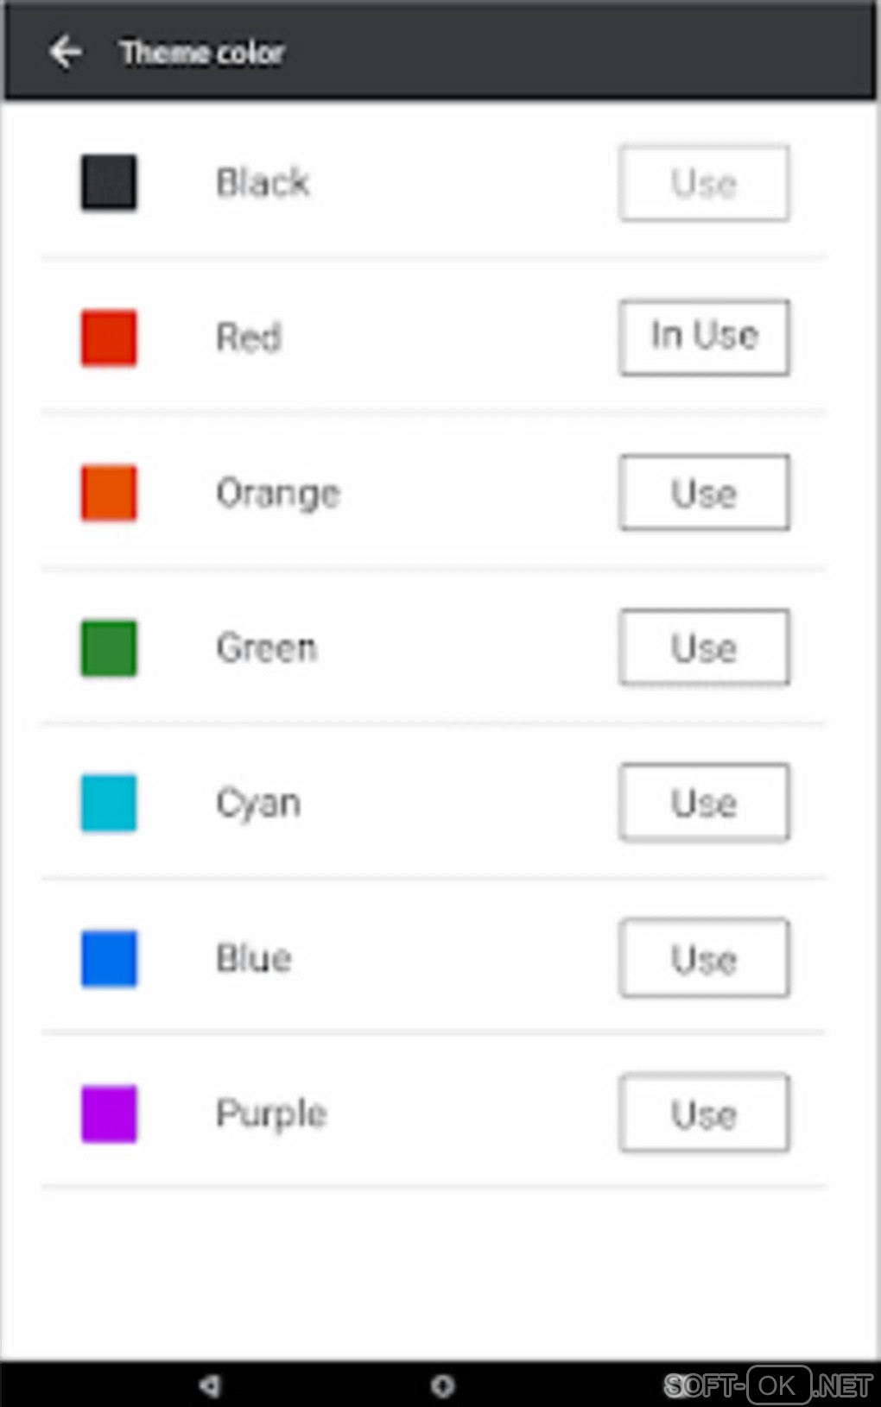Apply the Green theme via Use button
Screen dimensions: 881x1407
point(704,647)
